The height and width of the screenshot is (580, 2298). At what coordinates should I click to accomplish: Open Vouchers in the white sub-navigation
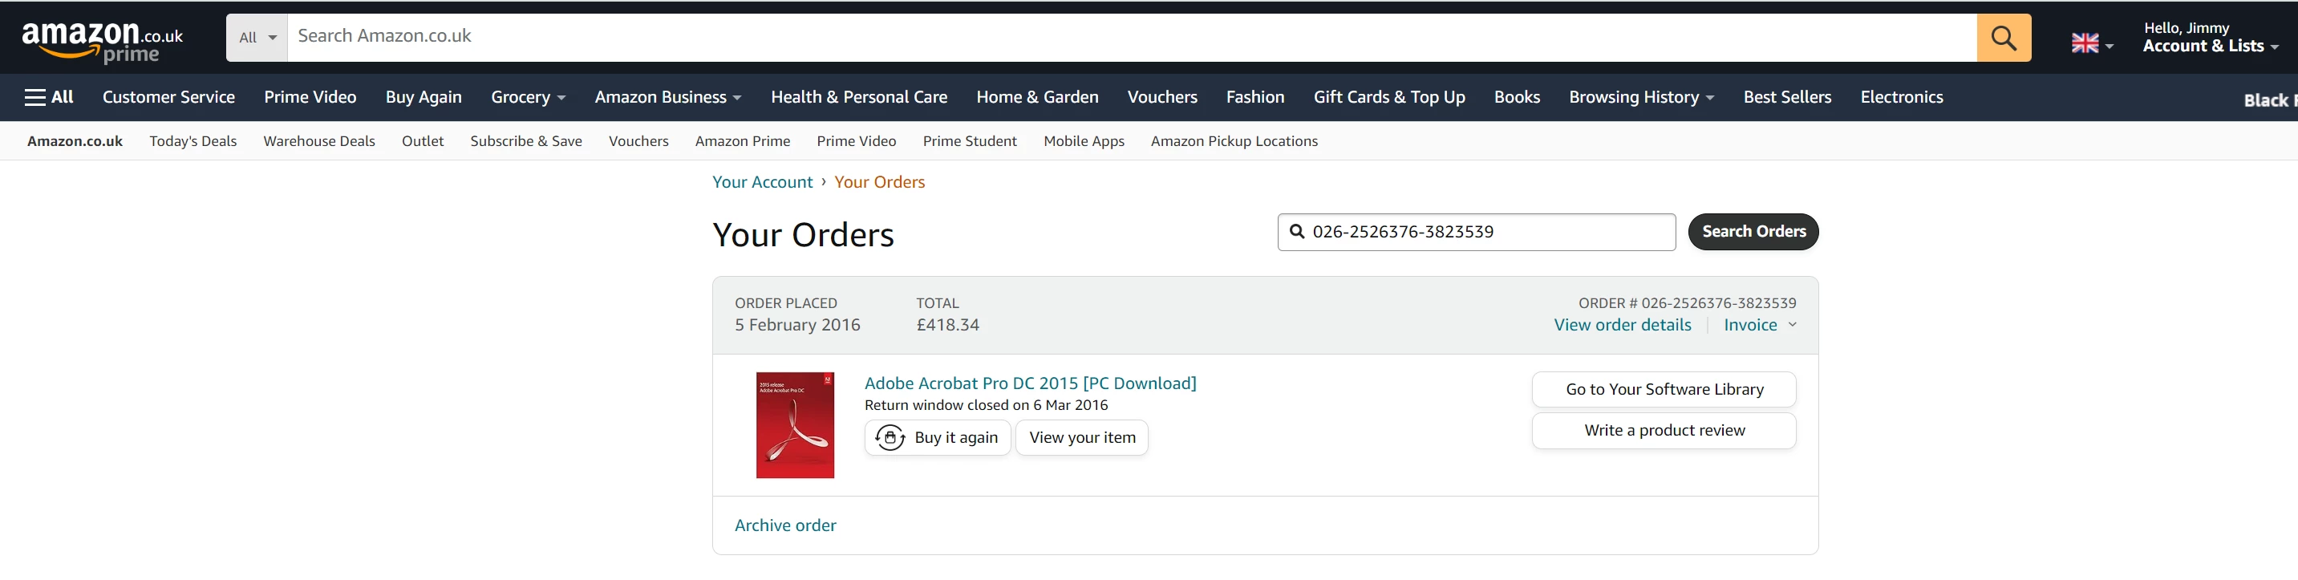click(x=638, y=141)
